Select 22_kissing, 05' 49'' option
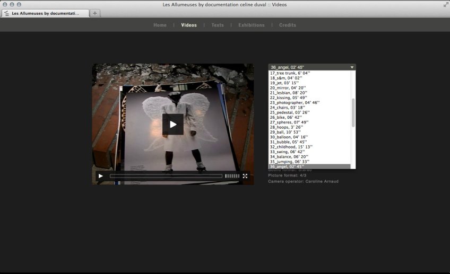Screen dimensions: 450x274 pos(309,98)
